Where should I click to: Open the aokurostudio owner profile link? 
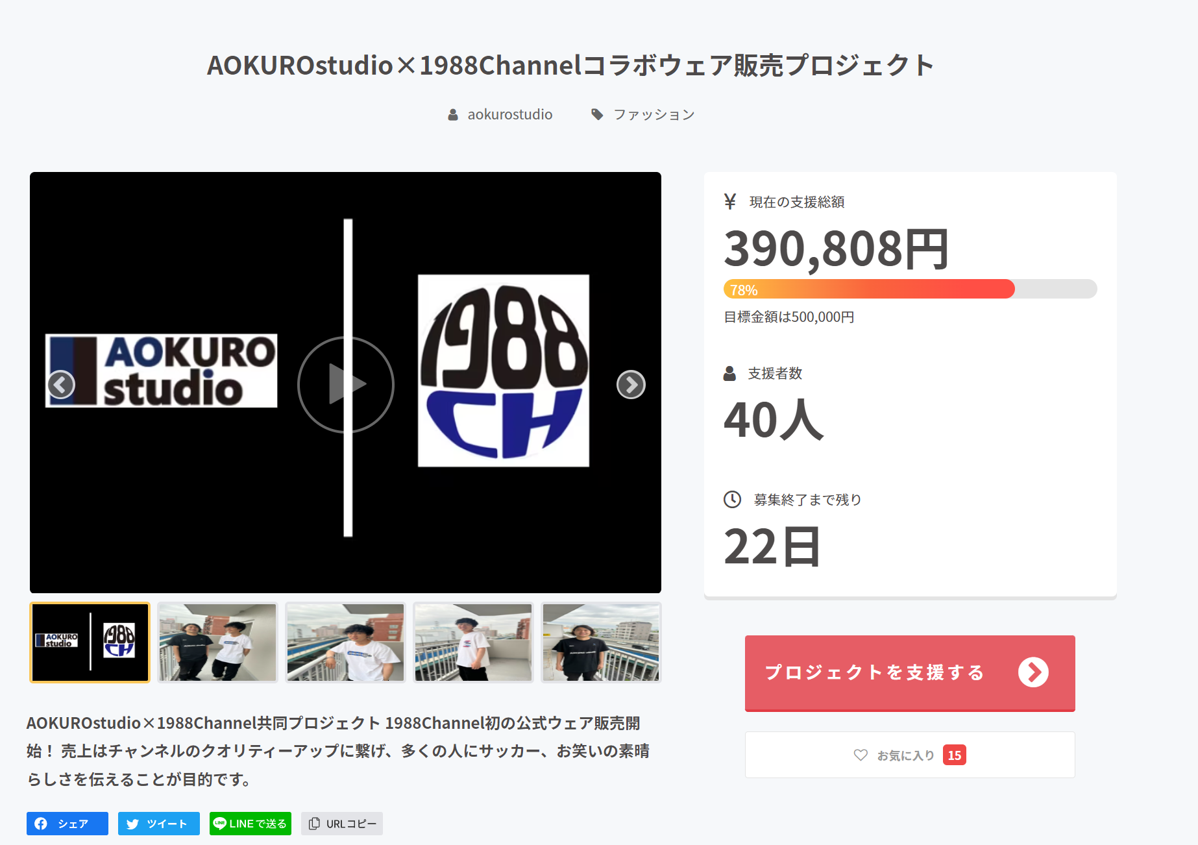509,115
